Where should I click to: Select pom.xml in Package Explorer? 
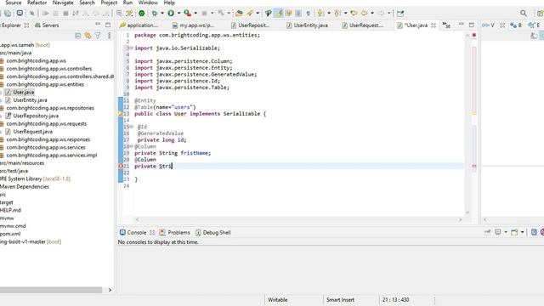click(x=10, y=234)
